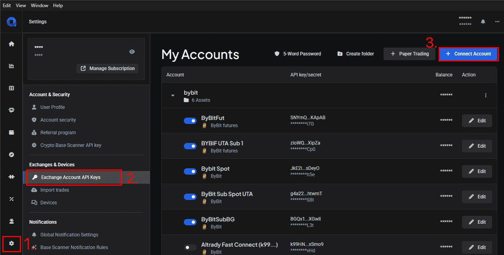The height and width of the screenshot is (255, 504).
Task: Open the Home page from sidebar
Action: [x=11, y=44]
